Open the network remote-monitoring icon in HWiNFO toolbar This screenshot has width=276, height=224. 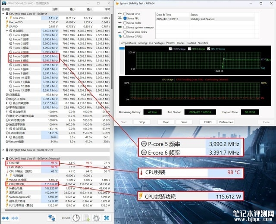pyautogui.click(x=52, y=218)
